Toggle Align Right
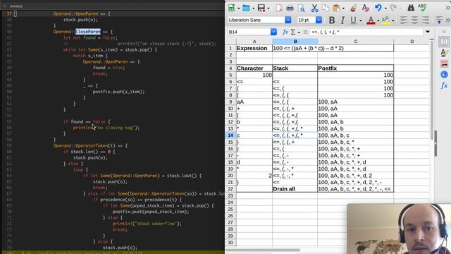This screenshot has width=451, height=254. (426, 20)
